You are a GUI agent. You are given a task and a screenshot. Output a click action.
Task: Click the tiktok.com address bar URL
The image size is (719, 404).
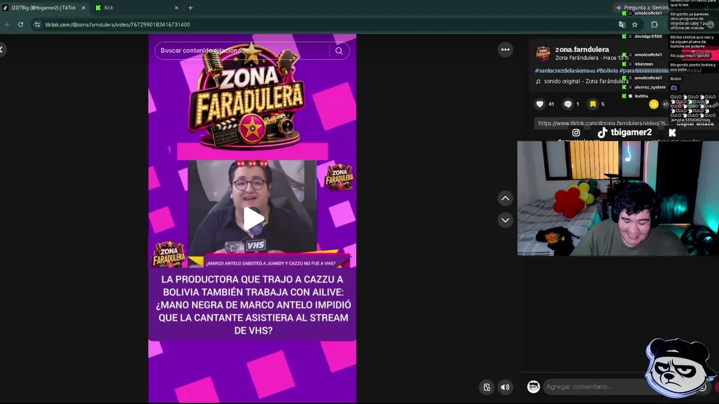(118, 25)
